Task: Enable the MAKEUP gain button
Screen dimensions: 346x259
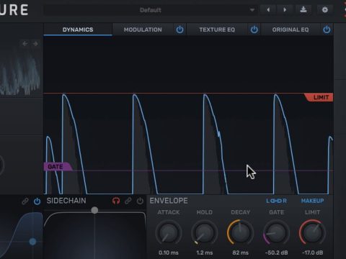Action: coord(312,201)
